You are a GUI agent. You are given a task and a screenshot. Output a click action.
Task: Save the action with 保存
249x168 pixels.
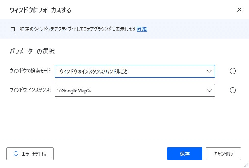185,154
